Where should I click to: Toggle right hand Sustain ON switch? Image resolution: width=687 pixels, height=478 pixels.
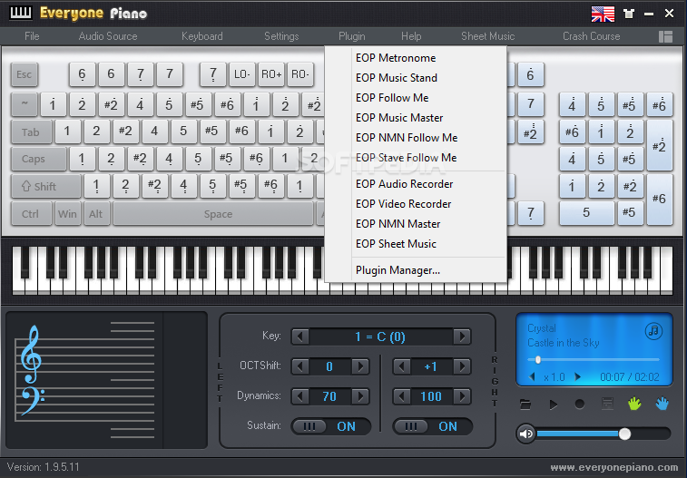click(433, 426)
